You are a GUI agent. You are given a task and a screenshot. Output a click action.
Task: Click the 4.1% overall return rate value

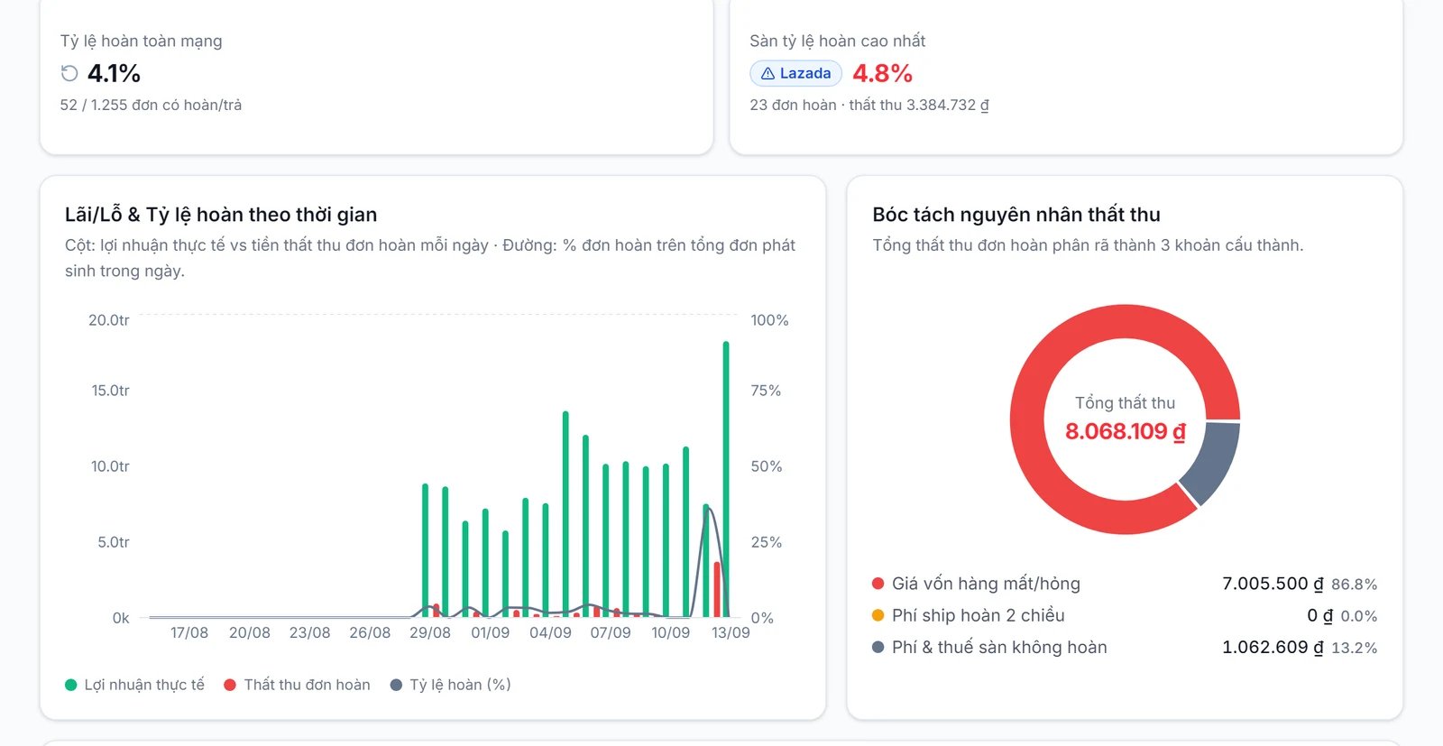(114, 73)
